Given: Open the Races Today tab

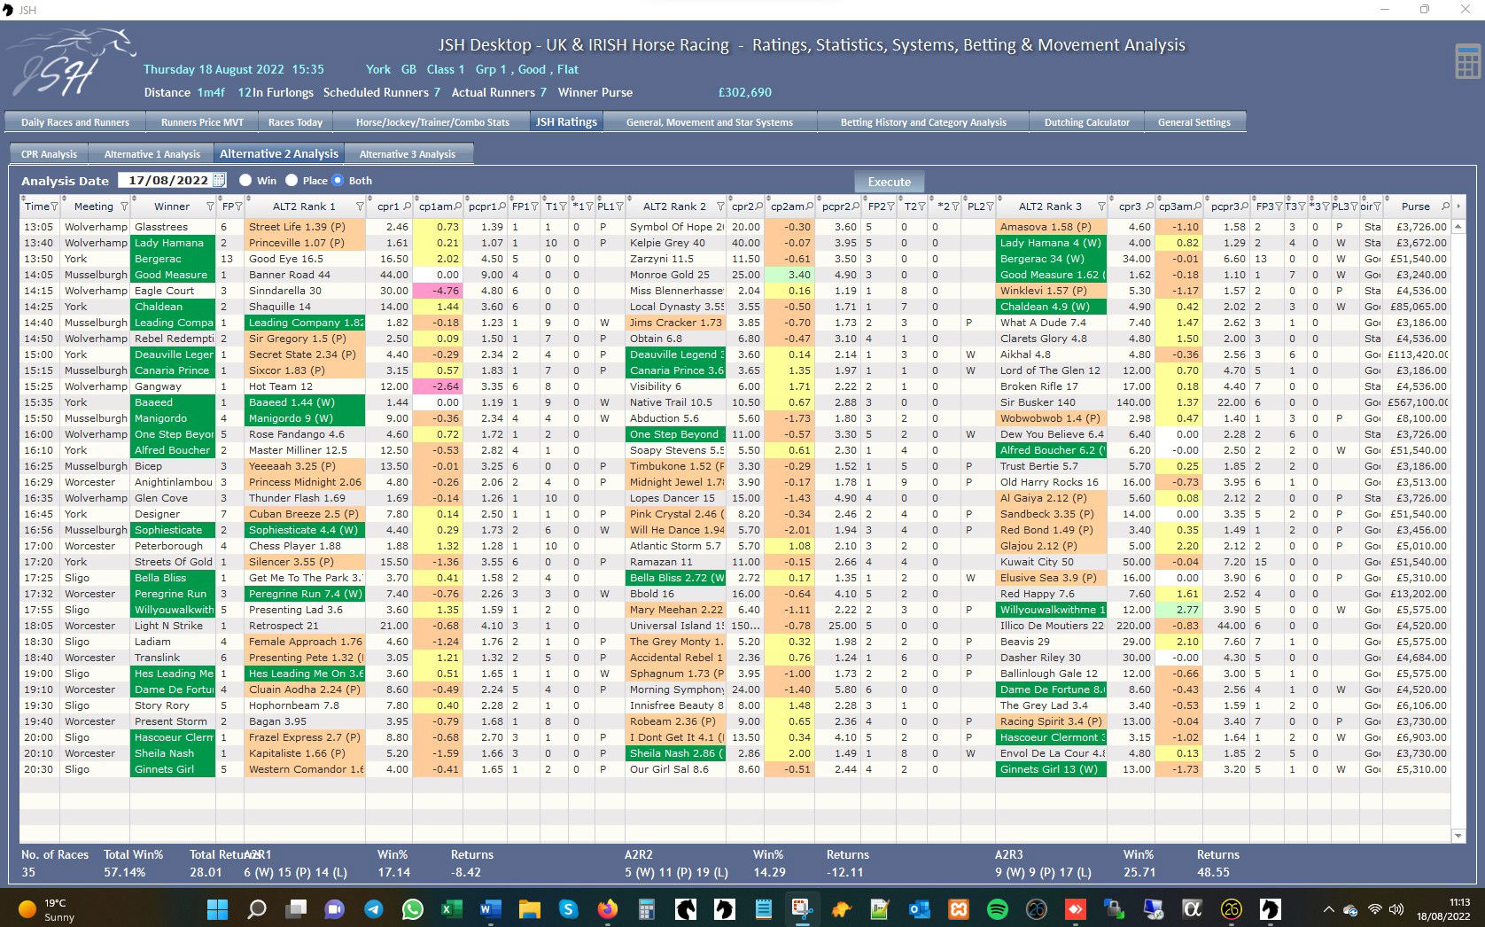Looking at the screenshot, I should [295, 122].
